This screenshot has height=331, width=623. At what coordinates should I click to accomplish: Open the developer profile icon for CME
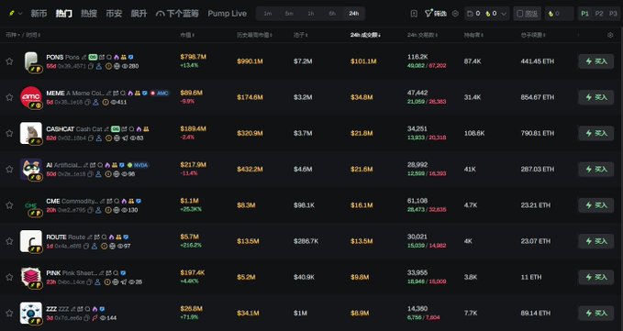click(x=98, y=210)
